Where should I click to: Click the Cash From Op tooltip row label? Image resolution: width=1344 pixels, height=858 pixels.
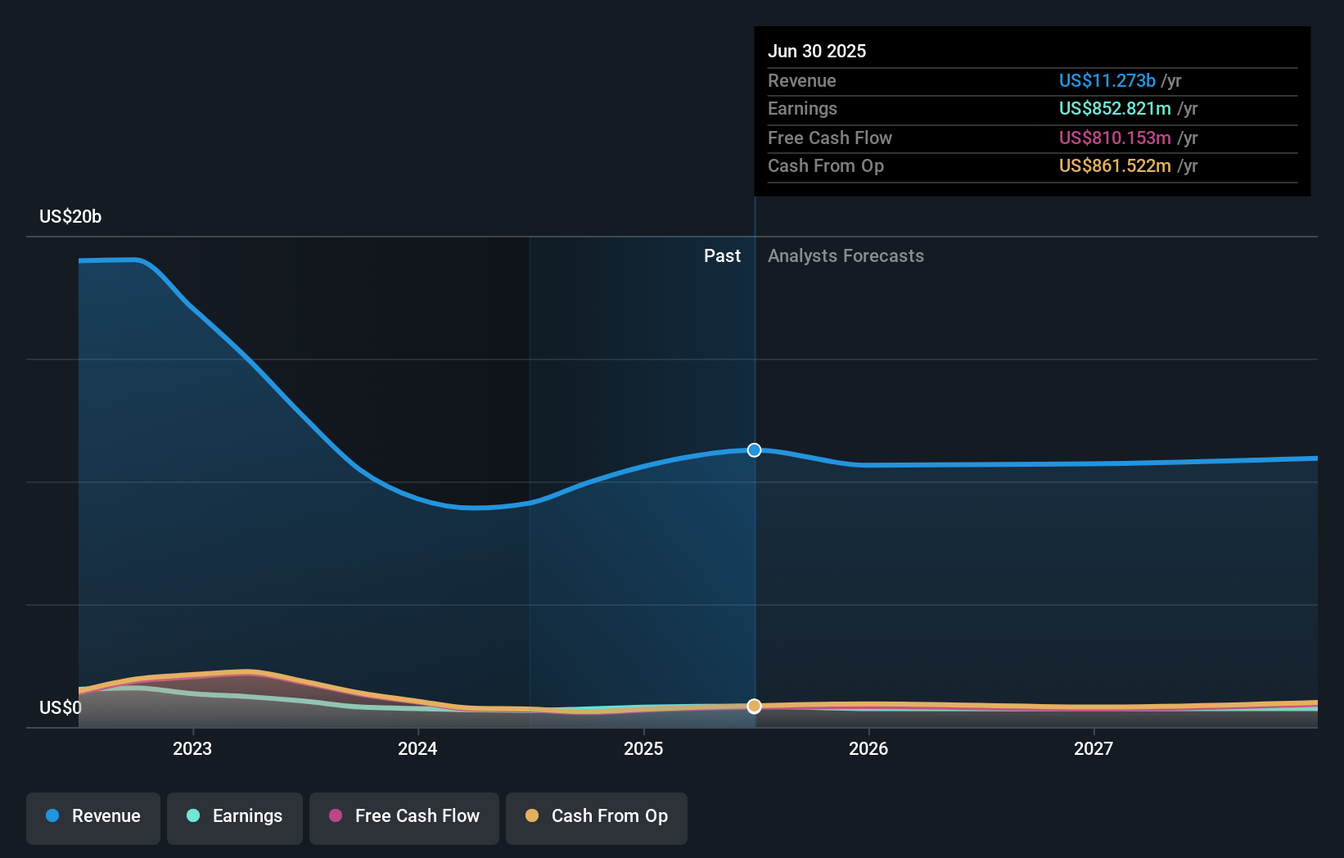[x=826, y=165]
